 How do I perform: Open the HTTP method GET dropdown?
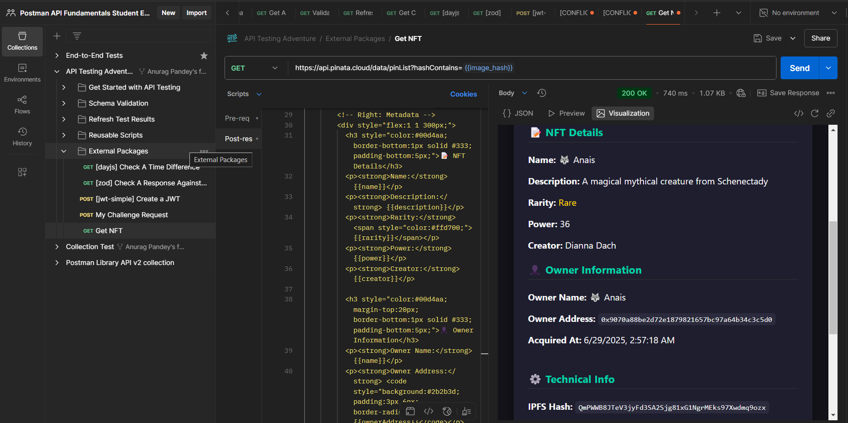255,68
